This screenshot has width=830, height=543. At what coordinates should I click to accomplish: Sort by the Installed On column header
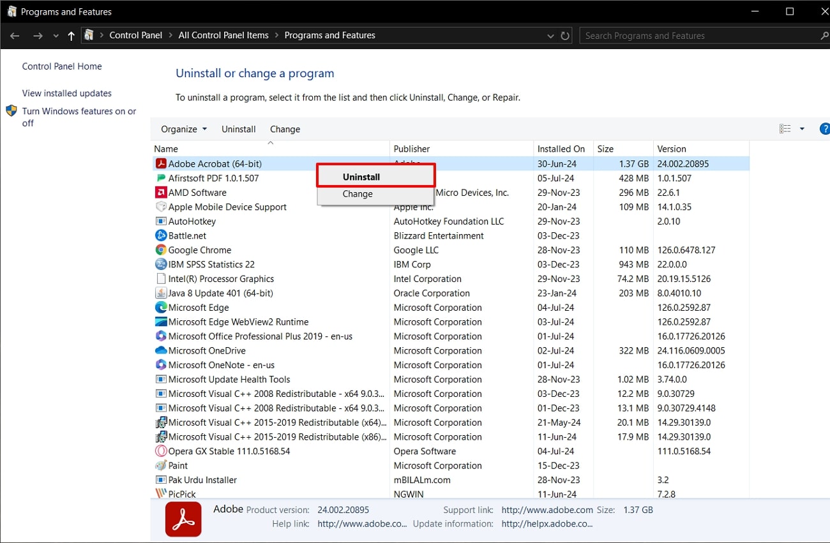[x=563, y=149]
